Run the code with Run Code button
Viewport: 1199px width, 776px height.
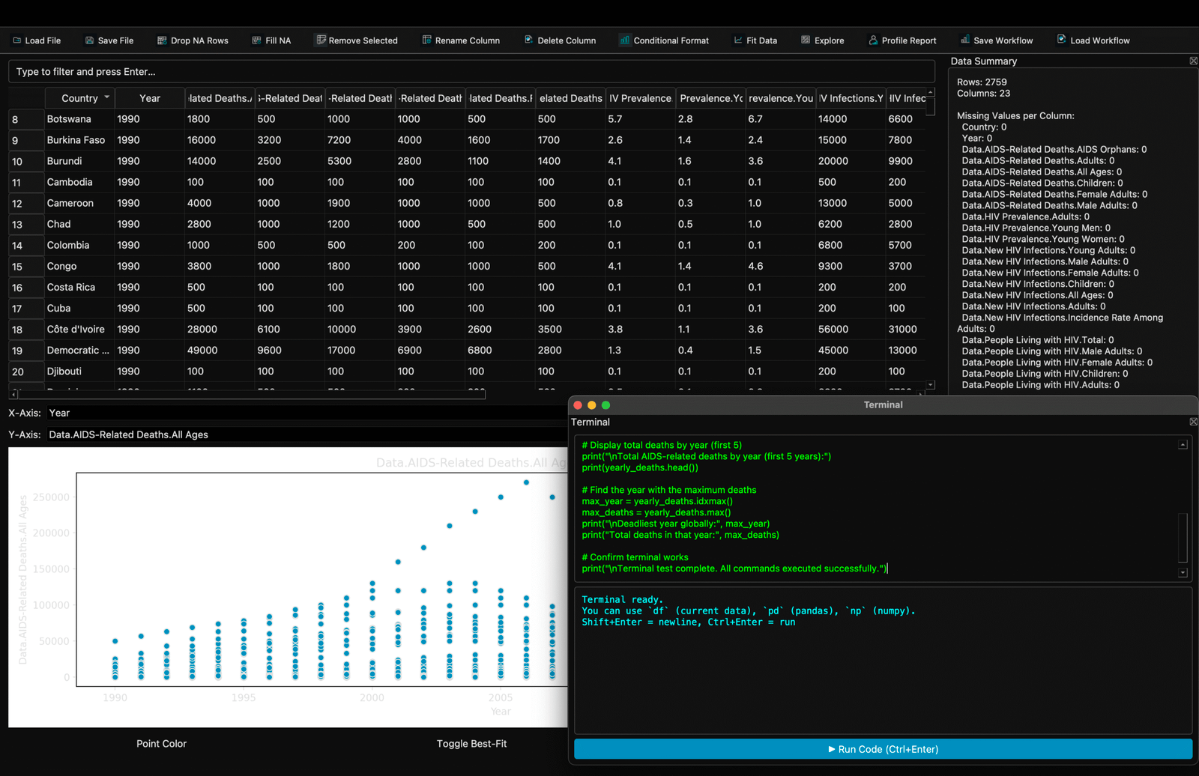pos(883,749)
